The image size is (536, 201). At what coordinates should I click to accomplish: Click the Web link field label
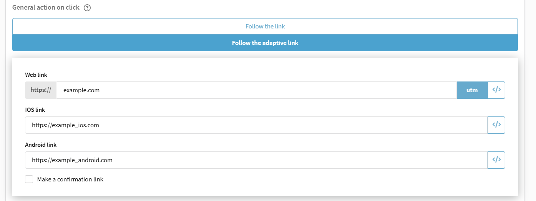(x=36, y=75)
